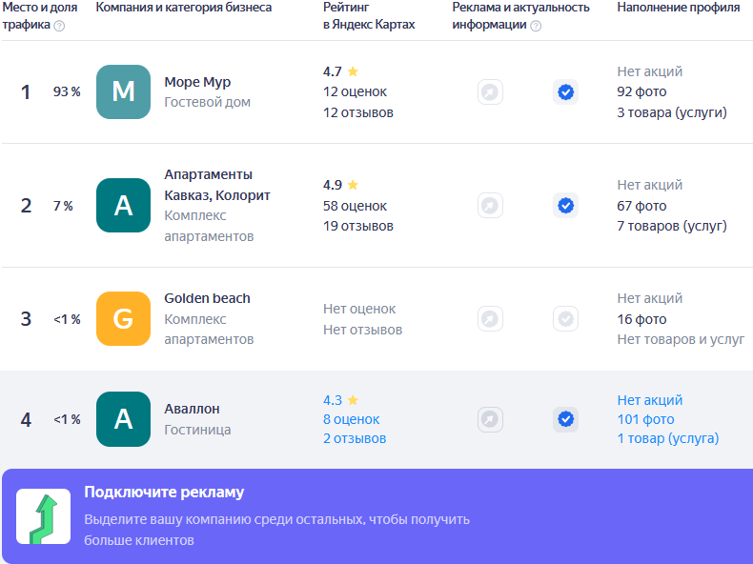Click the Апартаменты Кавказ, Колорит company name
The height and width of the screenshot is (564, 753).
coord(217,185)
